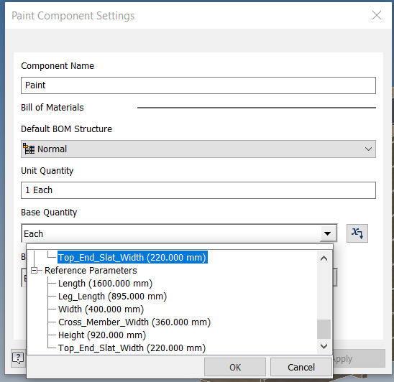Open the Default BOM Structure dropdown
The height and width of the screenshot is (382, 394).
tap(198, 149)
